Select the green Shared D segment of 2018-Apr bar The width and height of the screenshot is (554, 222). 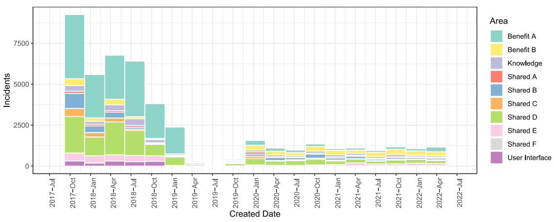coord(115,138)
